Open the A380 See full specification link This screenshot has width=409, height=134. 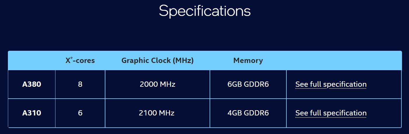tap(331, 84)
